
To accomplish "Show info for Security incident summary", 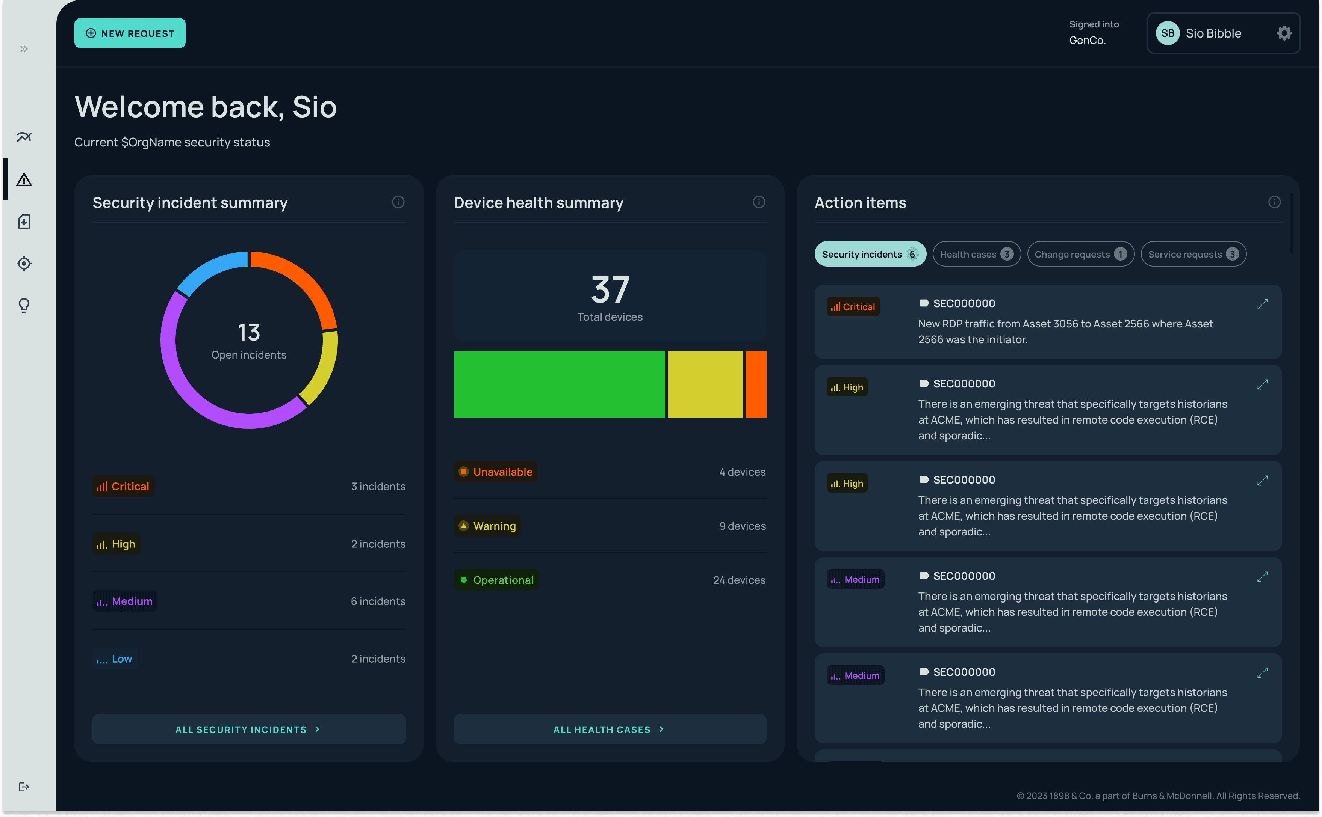I will tap(398, 202).
